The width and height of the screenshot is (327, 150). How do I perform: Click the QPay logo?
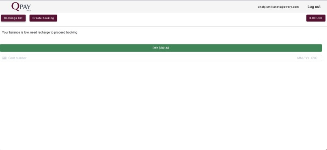pyautogui.click(x=21, y=6)
